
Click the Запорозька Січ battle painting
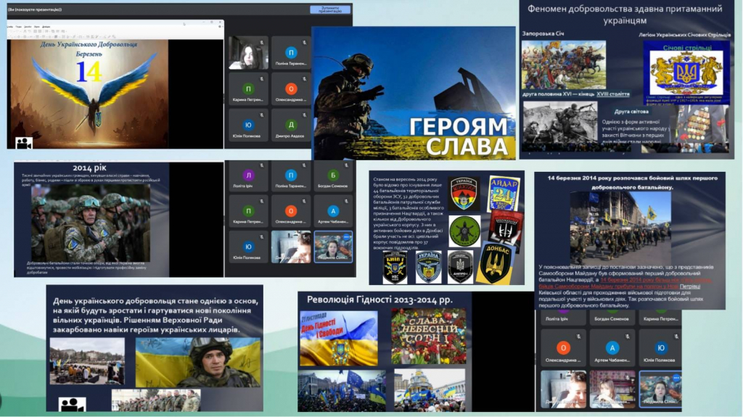(x=563, y=65)
